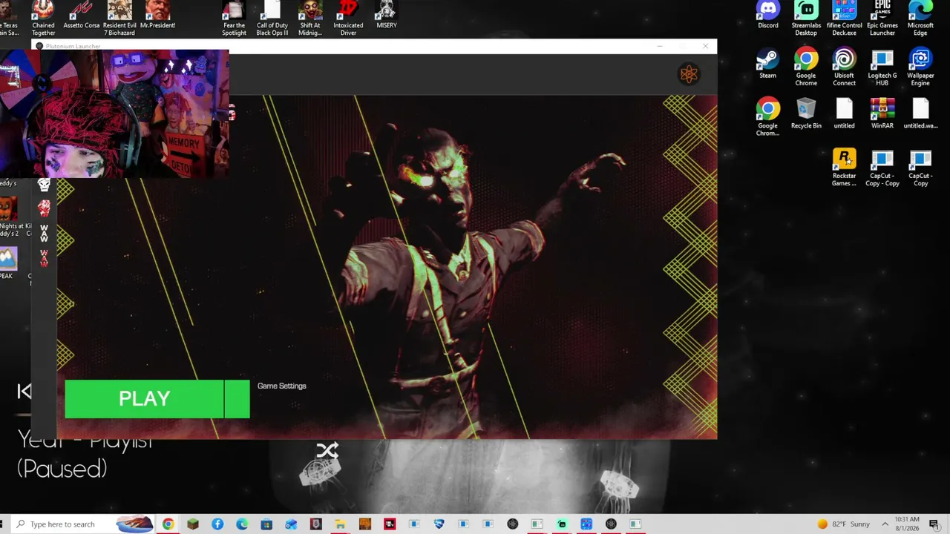The image size is (950, 534).
Task: Open Logitech G HUB shortcut
Action: (882, 67)
